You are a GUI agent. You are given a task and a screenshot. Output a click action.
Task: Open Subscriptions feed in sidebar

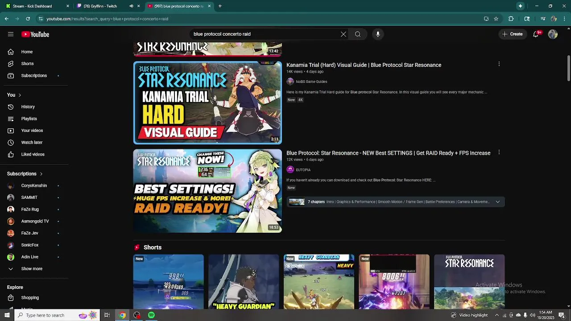34,75
